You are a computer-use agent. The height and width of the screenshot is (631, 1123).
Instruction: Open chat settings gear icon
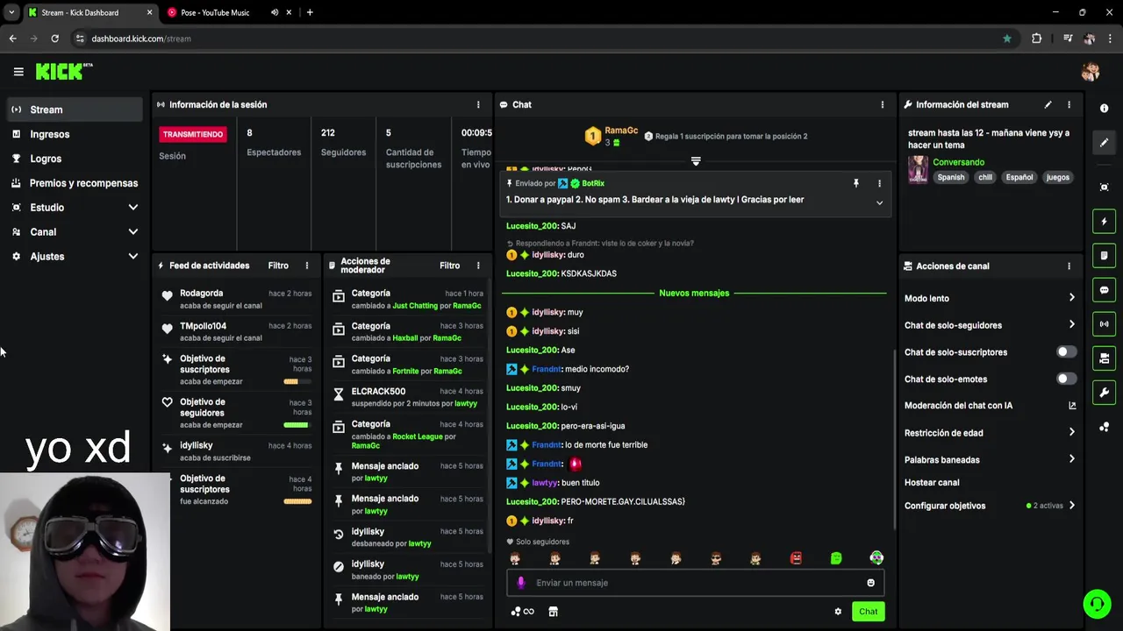(838, 612)
